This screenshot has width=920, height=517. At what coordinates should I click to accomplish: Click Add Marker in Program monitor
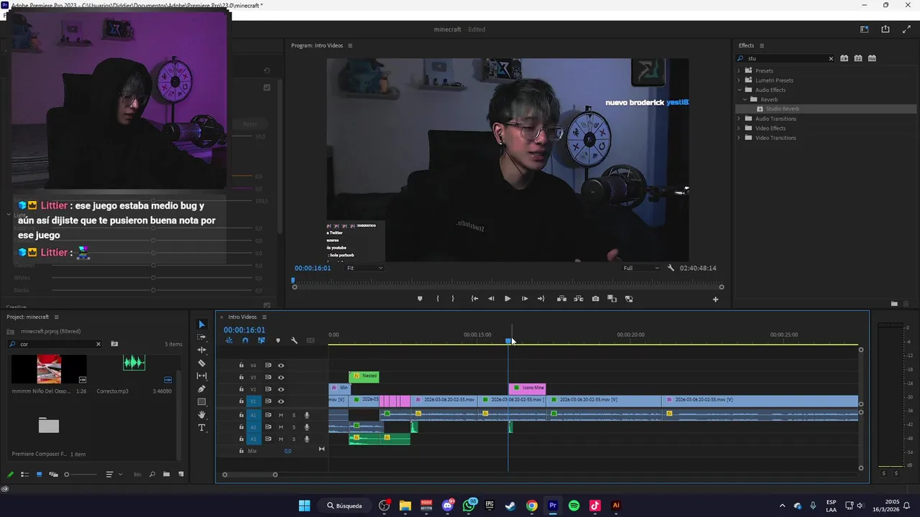(x=420, y=299)
